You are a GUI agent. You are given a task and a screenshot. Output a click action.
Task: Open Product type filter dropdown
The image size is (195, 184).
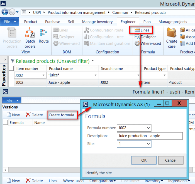(x=165, y=75)
